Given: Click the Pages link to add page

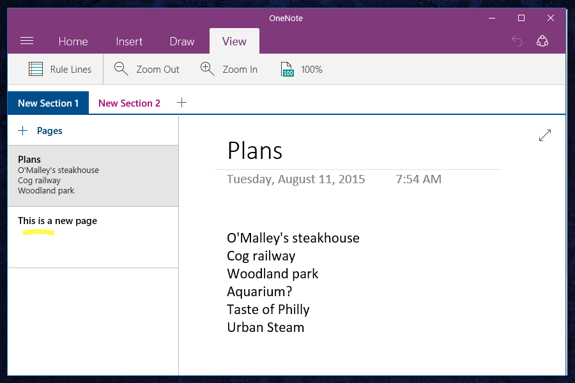Looking at the screenshot, I should (x=49, y=131).
